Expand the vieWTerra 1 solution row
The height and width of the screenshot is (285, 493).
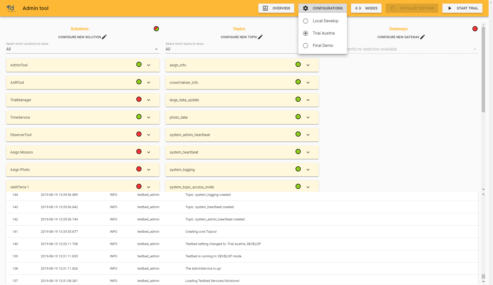(148, 187)
